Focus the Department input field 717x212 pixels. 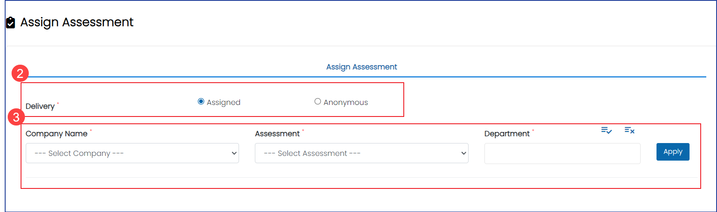coord(562,153)
